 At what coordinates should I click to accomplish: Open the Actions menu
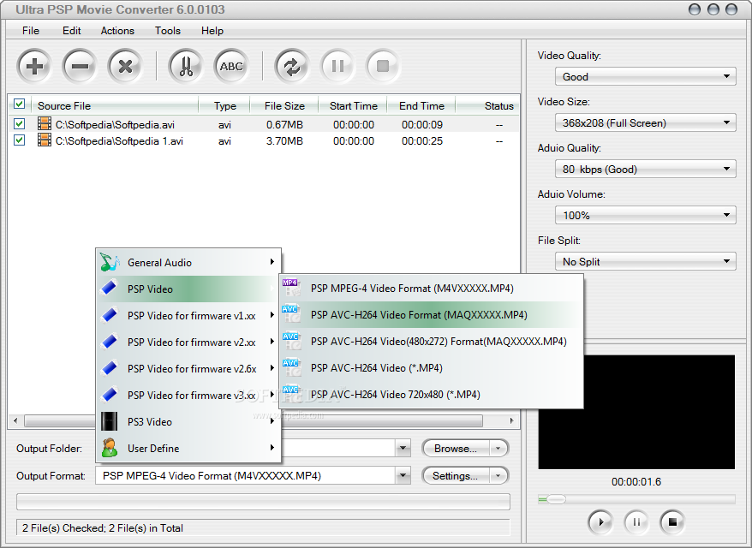point(117,31)
